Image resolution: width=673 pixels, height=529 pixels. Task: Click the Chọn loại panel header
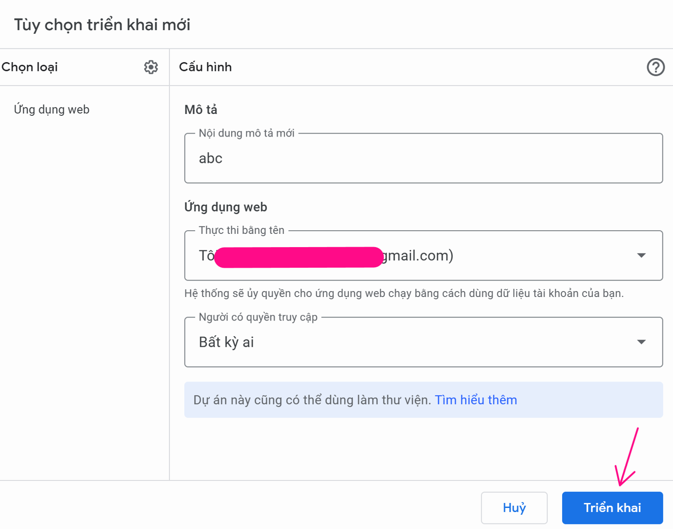pyautogui.click(x=30, y=67)
